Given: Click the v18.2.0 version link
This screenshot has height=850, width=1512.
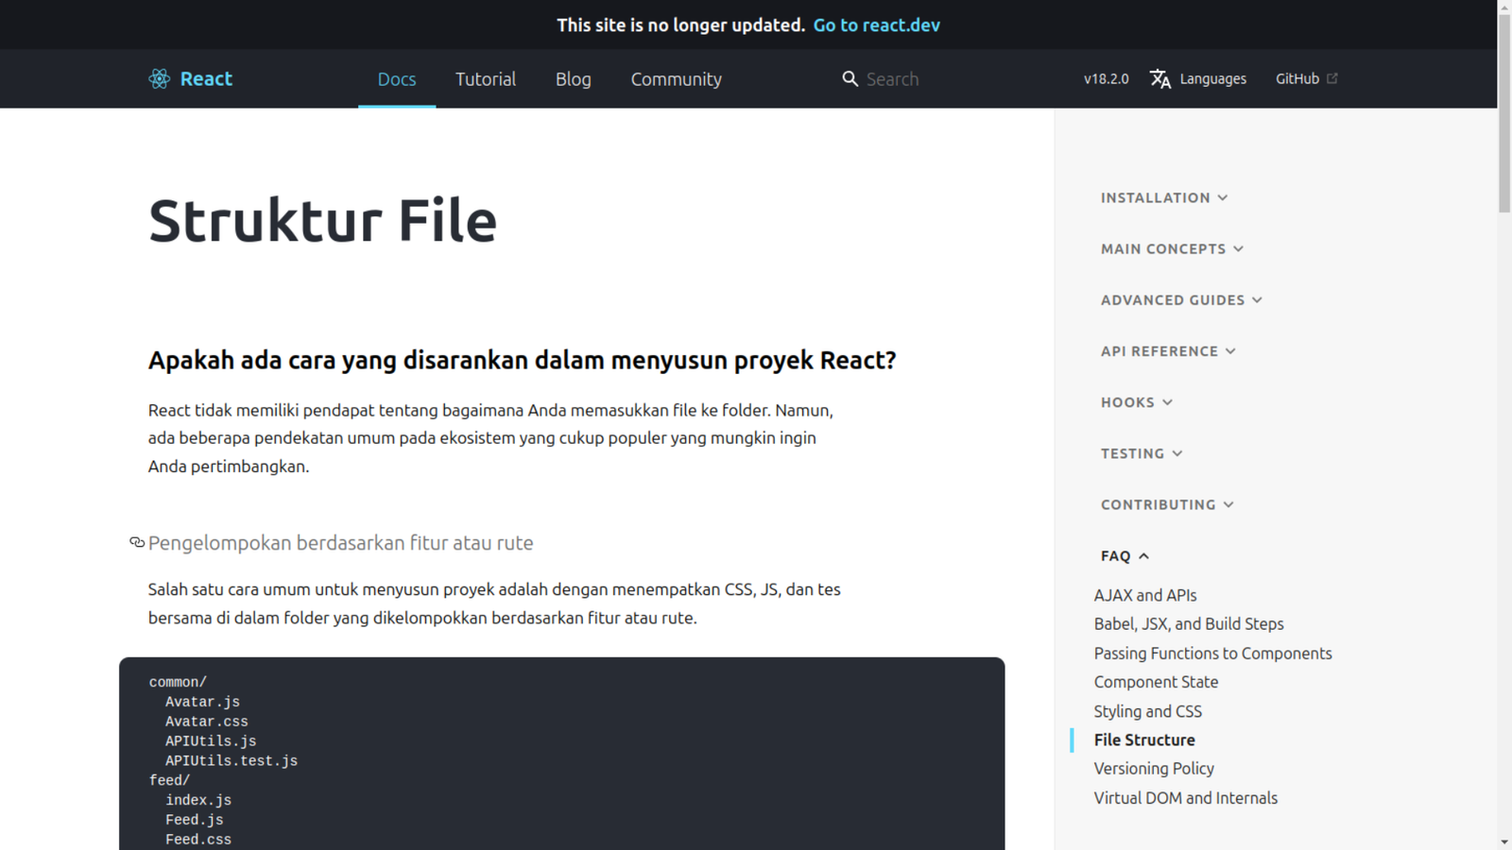Looking at the screenshot, I should tap(1106, 79).
